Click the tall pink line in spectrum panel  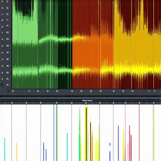pyautogui.click(x=125, y=133)
